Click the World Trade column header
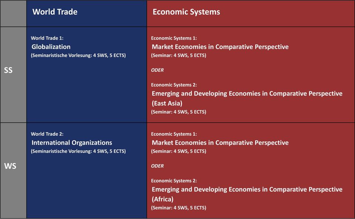The width and height of the screenshot is (355, 219). point(55,12)
